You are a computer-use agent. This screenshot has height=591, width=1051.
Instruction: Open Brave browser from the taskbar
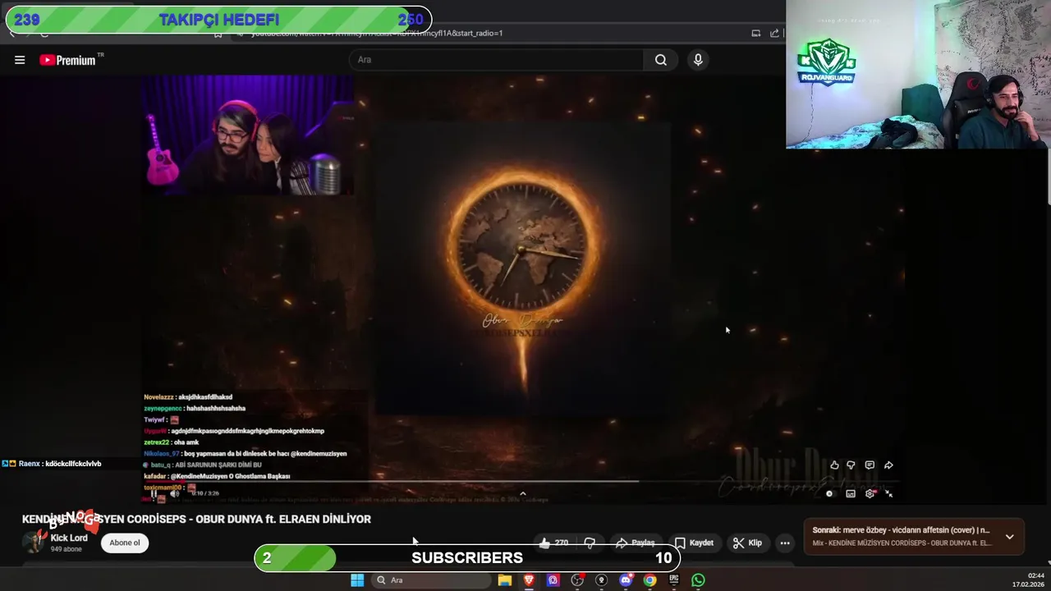pyautogui.click(x=529, y=580)
